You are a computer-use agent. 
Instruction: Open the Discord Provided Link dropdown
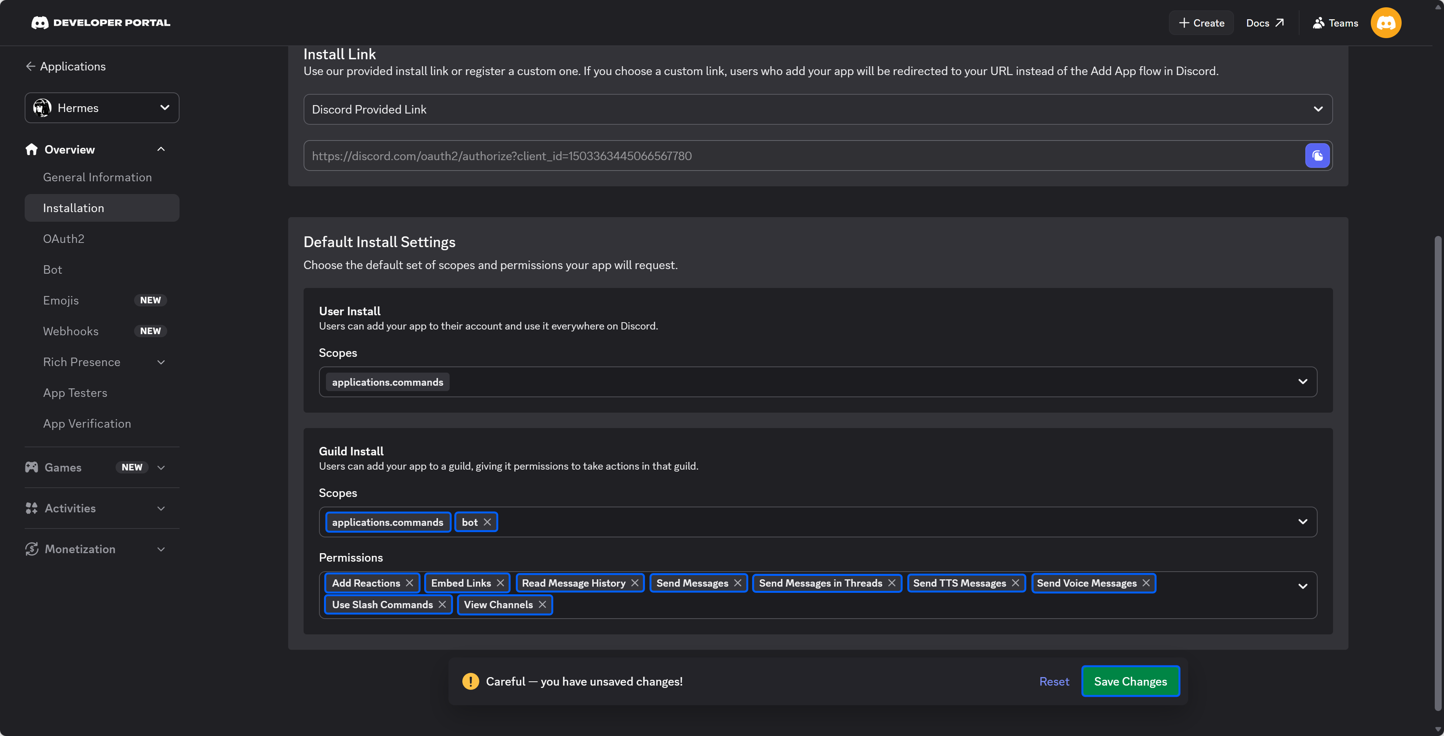click(x=818, y=109)
